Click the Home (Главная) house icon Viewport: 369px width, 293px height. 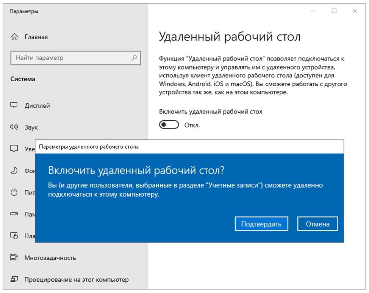(14, 37)
